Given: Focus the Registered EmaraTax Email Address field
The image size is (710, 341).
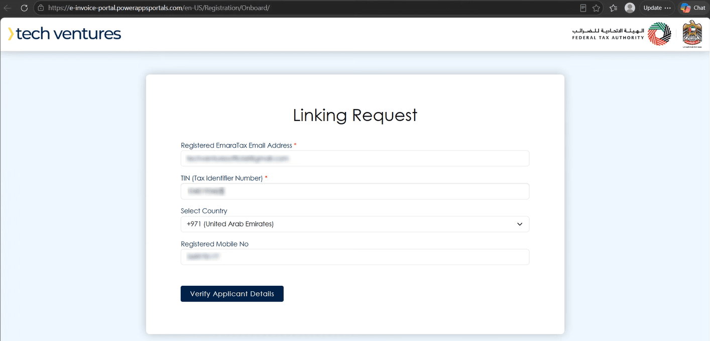Looking at the screenshot, I should click(x=355, y=158).
